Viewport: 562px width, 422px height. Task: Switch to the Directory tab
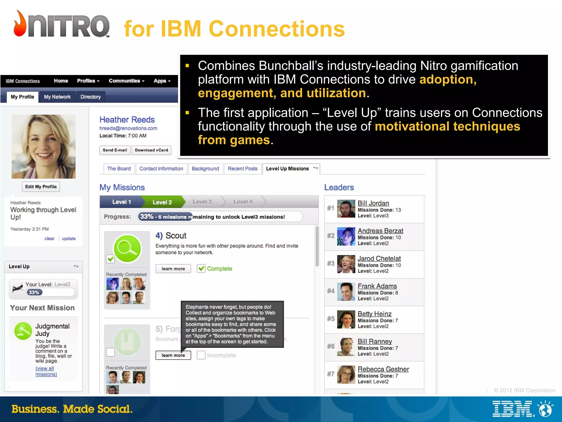(x=91, y=97)
